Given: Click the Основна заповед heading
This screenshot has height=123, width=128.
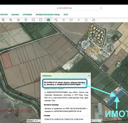Looking at the screenshot, I should 51,105.
